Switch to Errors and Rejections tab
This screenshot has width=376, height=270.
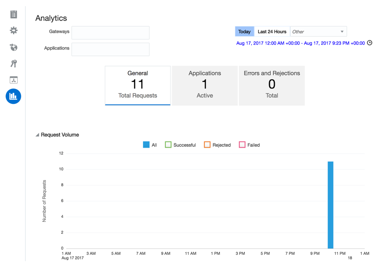(272, 85)
